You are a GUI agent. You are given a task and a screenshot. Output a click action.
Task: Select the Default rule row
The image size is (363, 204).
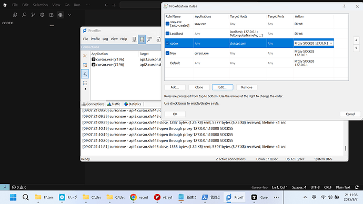click(249, 63)
